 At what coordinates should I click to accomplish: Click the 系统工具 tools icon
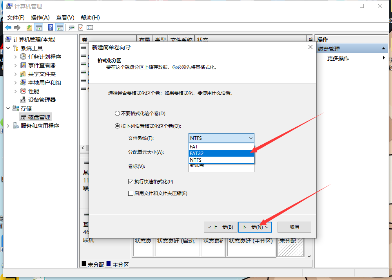(x=16, y=48)
